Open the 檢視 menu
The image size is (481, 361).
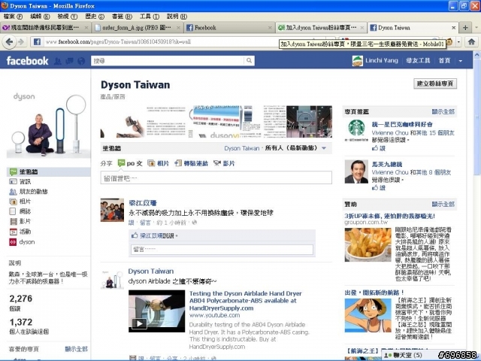tap(68, 17)
